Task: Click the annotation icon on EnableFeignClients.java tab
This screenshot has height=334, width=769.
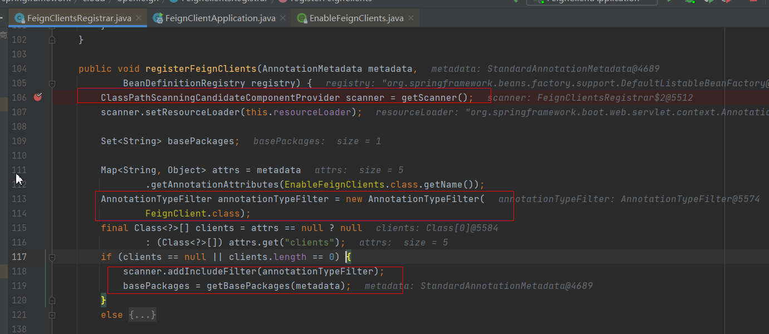Action: click(302, 18)
